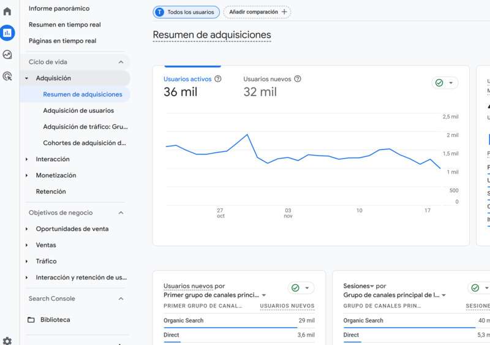Collapse the Adquisición tree arrow
Viewport: 490px width, 345px height.
[x=26, y=78]
